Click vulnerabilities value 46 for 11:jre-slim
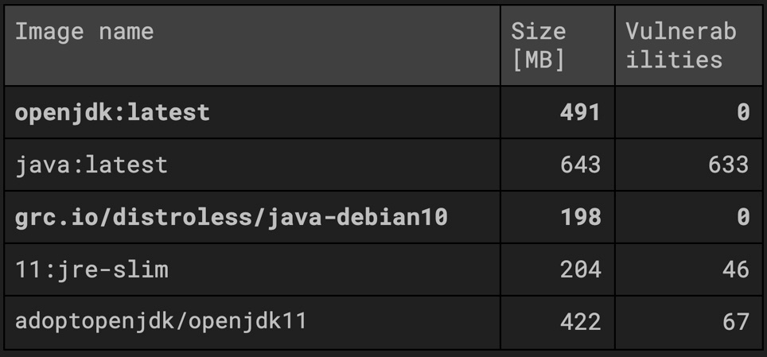 [x=734, y=270]
